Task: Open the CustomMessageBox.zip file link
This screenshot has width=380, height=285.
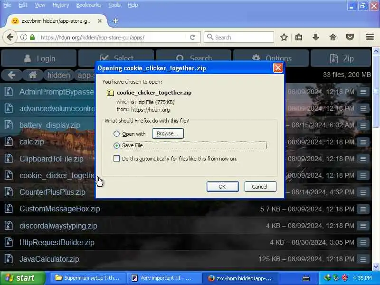Action: 60,209
